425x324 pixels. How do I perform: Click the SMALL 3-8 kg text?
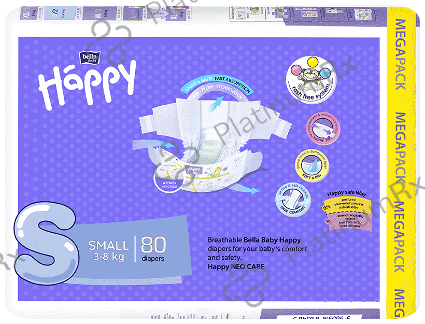tap(109, 250)
